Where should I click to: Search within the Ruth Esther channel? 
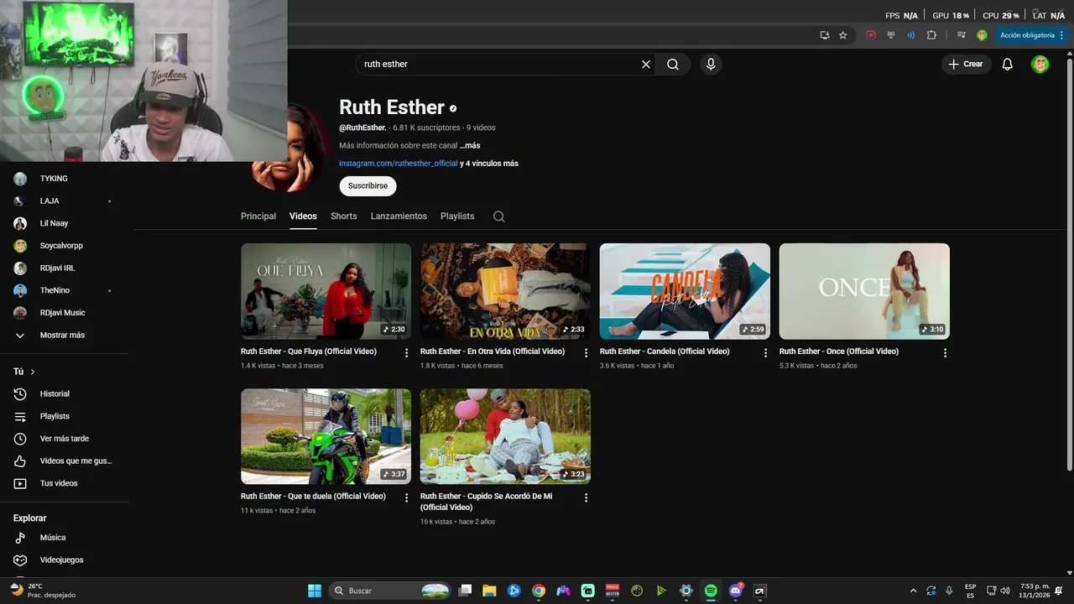point(498,216)
